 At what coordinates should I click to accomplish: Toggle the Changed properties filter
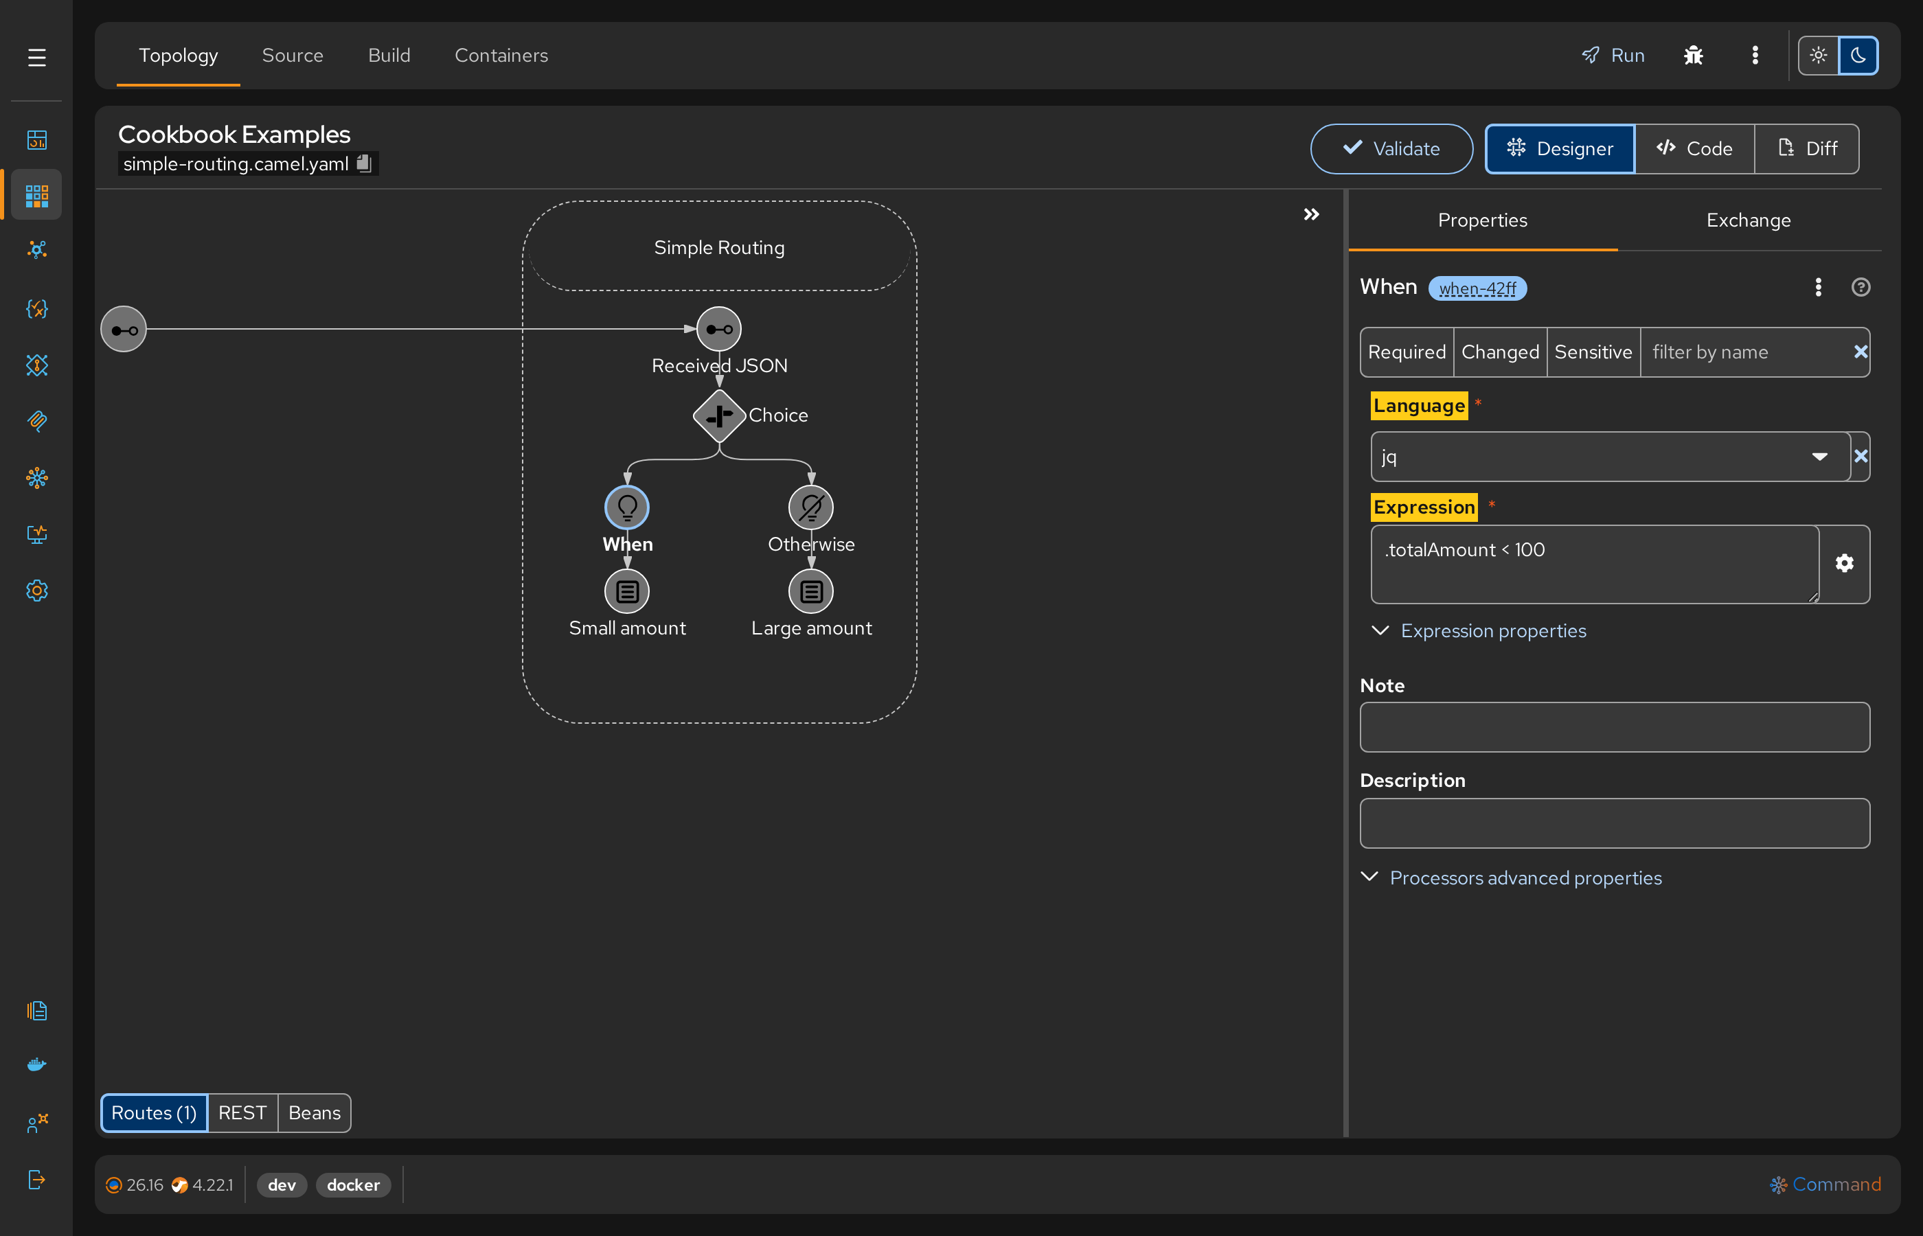click(1500, 352)
